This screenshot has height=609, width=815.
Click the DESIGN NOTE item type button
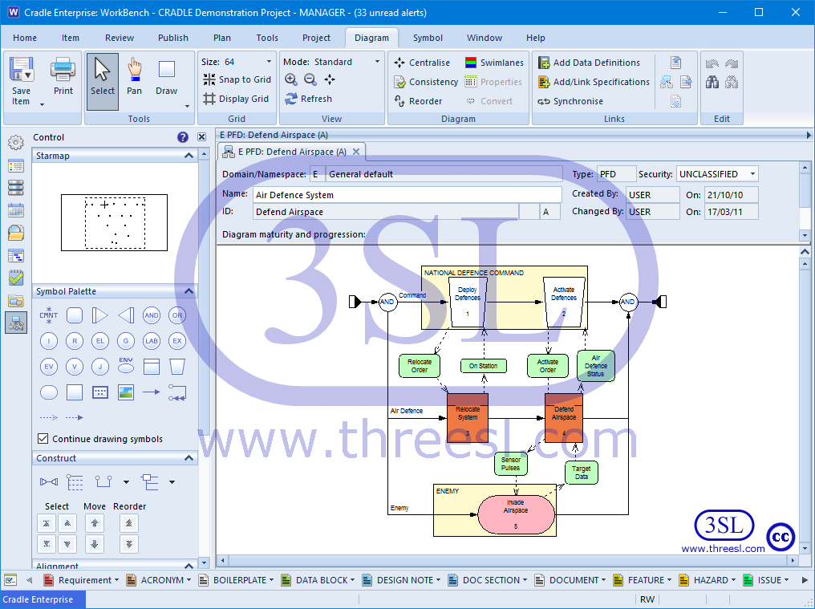coord(399,580)
